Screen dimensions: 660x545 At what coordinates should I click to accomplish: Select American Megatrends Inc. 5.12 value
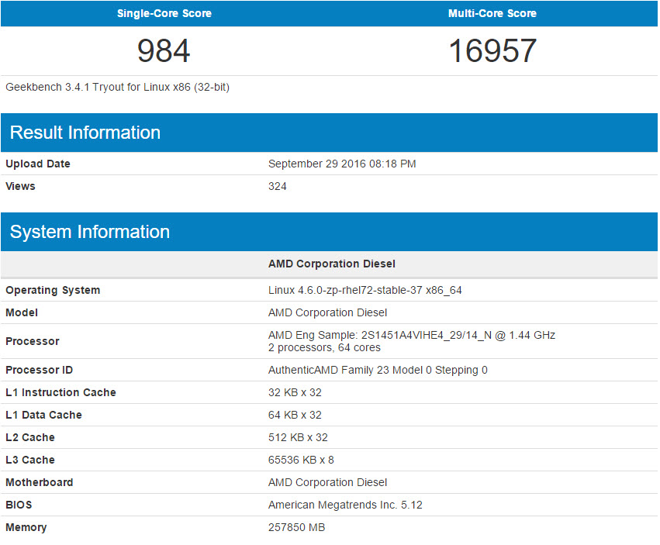coord(345,505)
